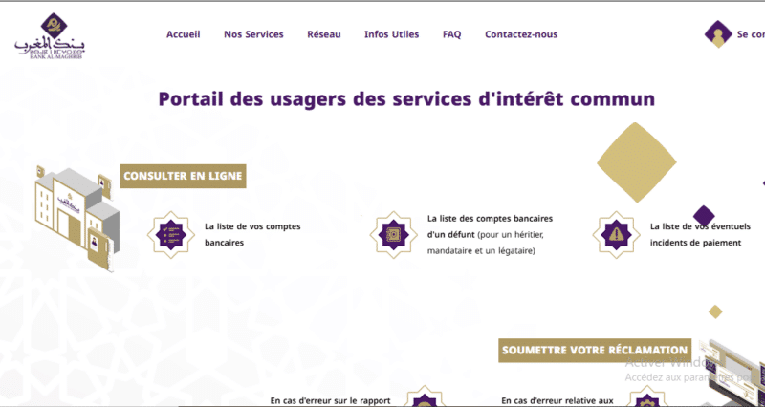This screenshot has height=407, width=765.
Task: Click the payment incidents warning icon
Action: [616, 234]
